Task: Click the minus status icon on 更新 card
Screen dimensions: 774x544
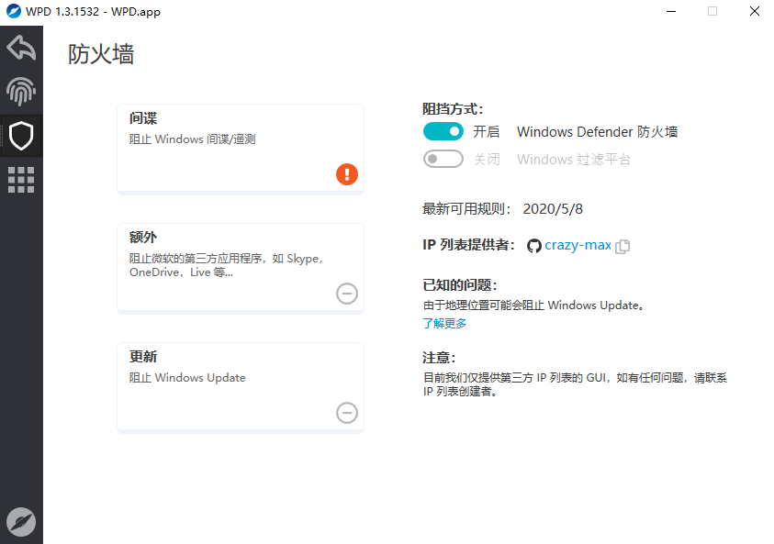Action: pos(347,413)
